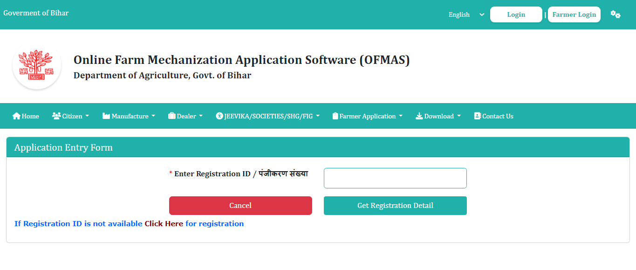Click the Contact Us address book icon
The image size is (636, 270).
point(477,116)
